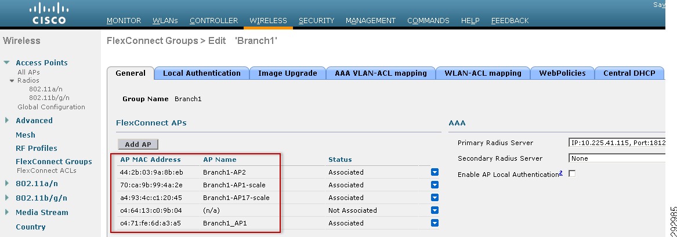Open RF Profiles page
This screenshot has width=677, height=237.
(x=37, y=148)
